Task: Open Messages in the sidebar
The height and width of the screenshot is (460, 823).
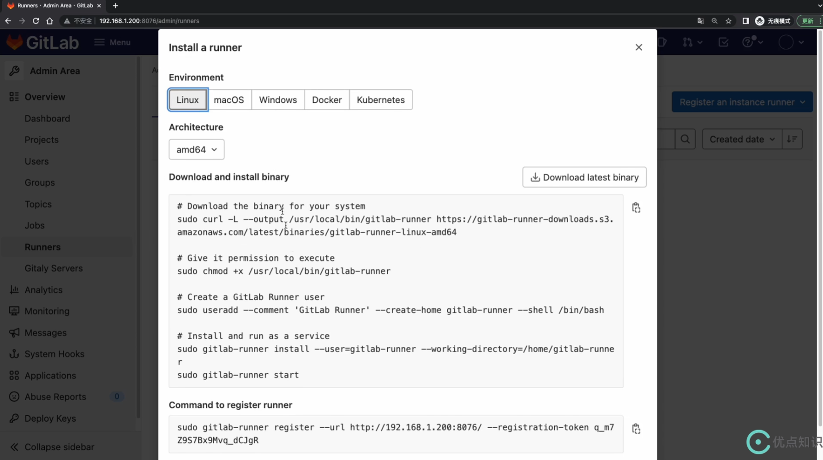Action: [46, 333]
